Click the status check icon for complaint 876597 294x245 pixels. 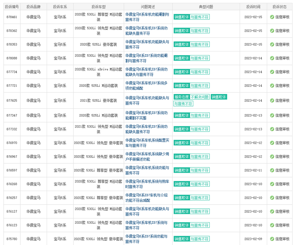(x=272, y=170)
